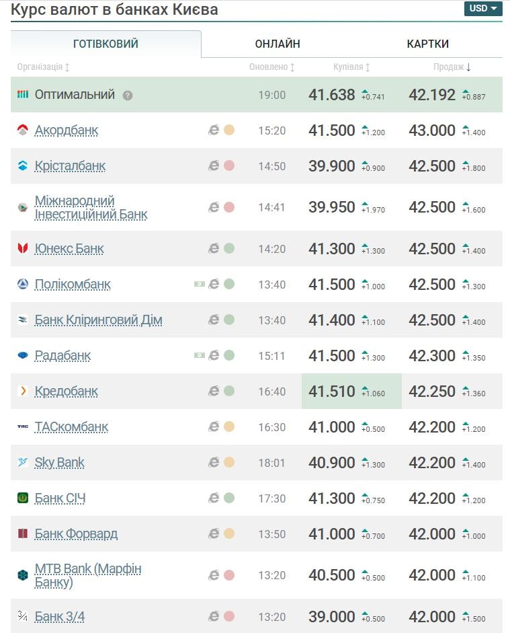The width and height of the screenshot is (510, 633).
Task: Click the cash icon in Полікомбанк row
Action: [x=199, y=285]
